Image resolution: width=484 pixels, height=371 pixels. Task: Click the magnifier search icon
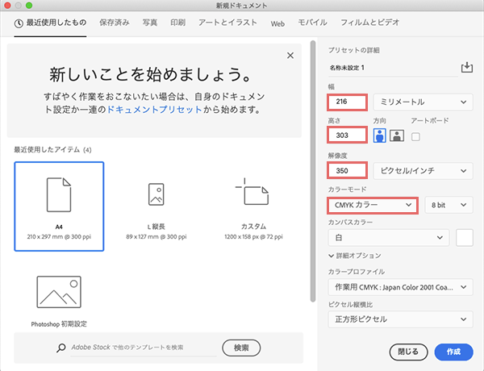[x=60, y=348]
